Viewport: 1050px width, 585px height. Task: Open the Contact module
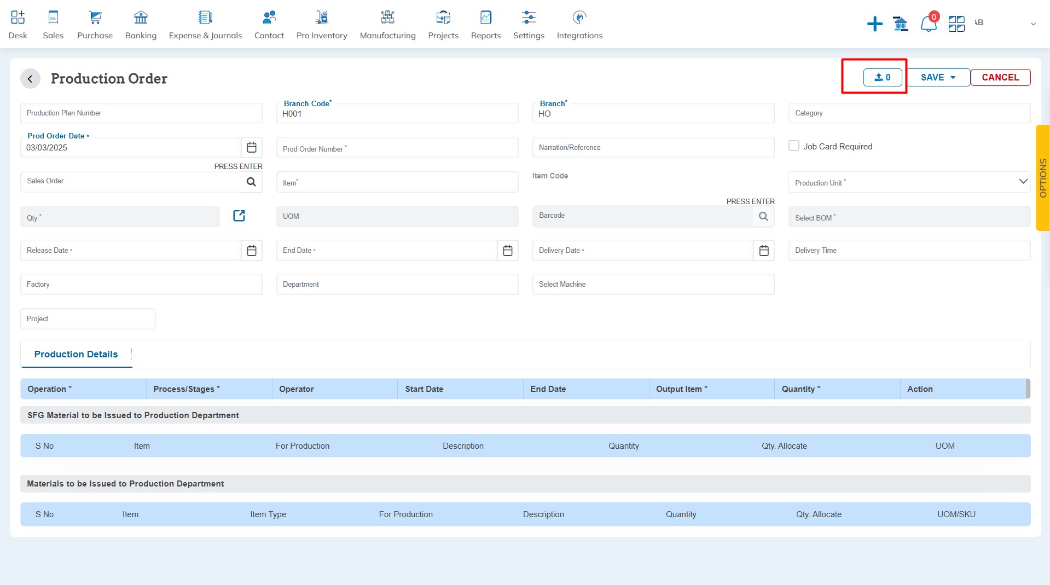click(269, 25)
